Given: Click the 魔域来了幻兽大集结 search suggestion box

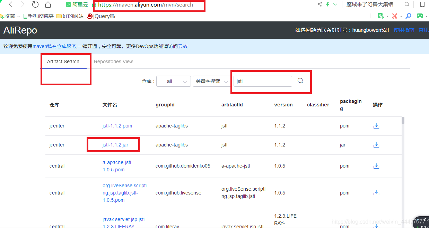Looking at the screenshot, I should tap(370, 4).
